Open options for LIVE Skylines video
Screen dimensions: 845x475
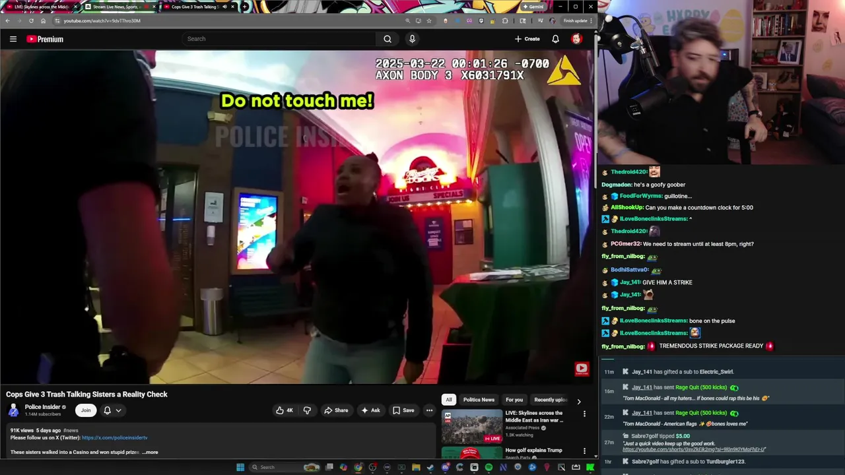584,414
